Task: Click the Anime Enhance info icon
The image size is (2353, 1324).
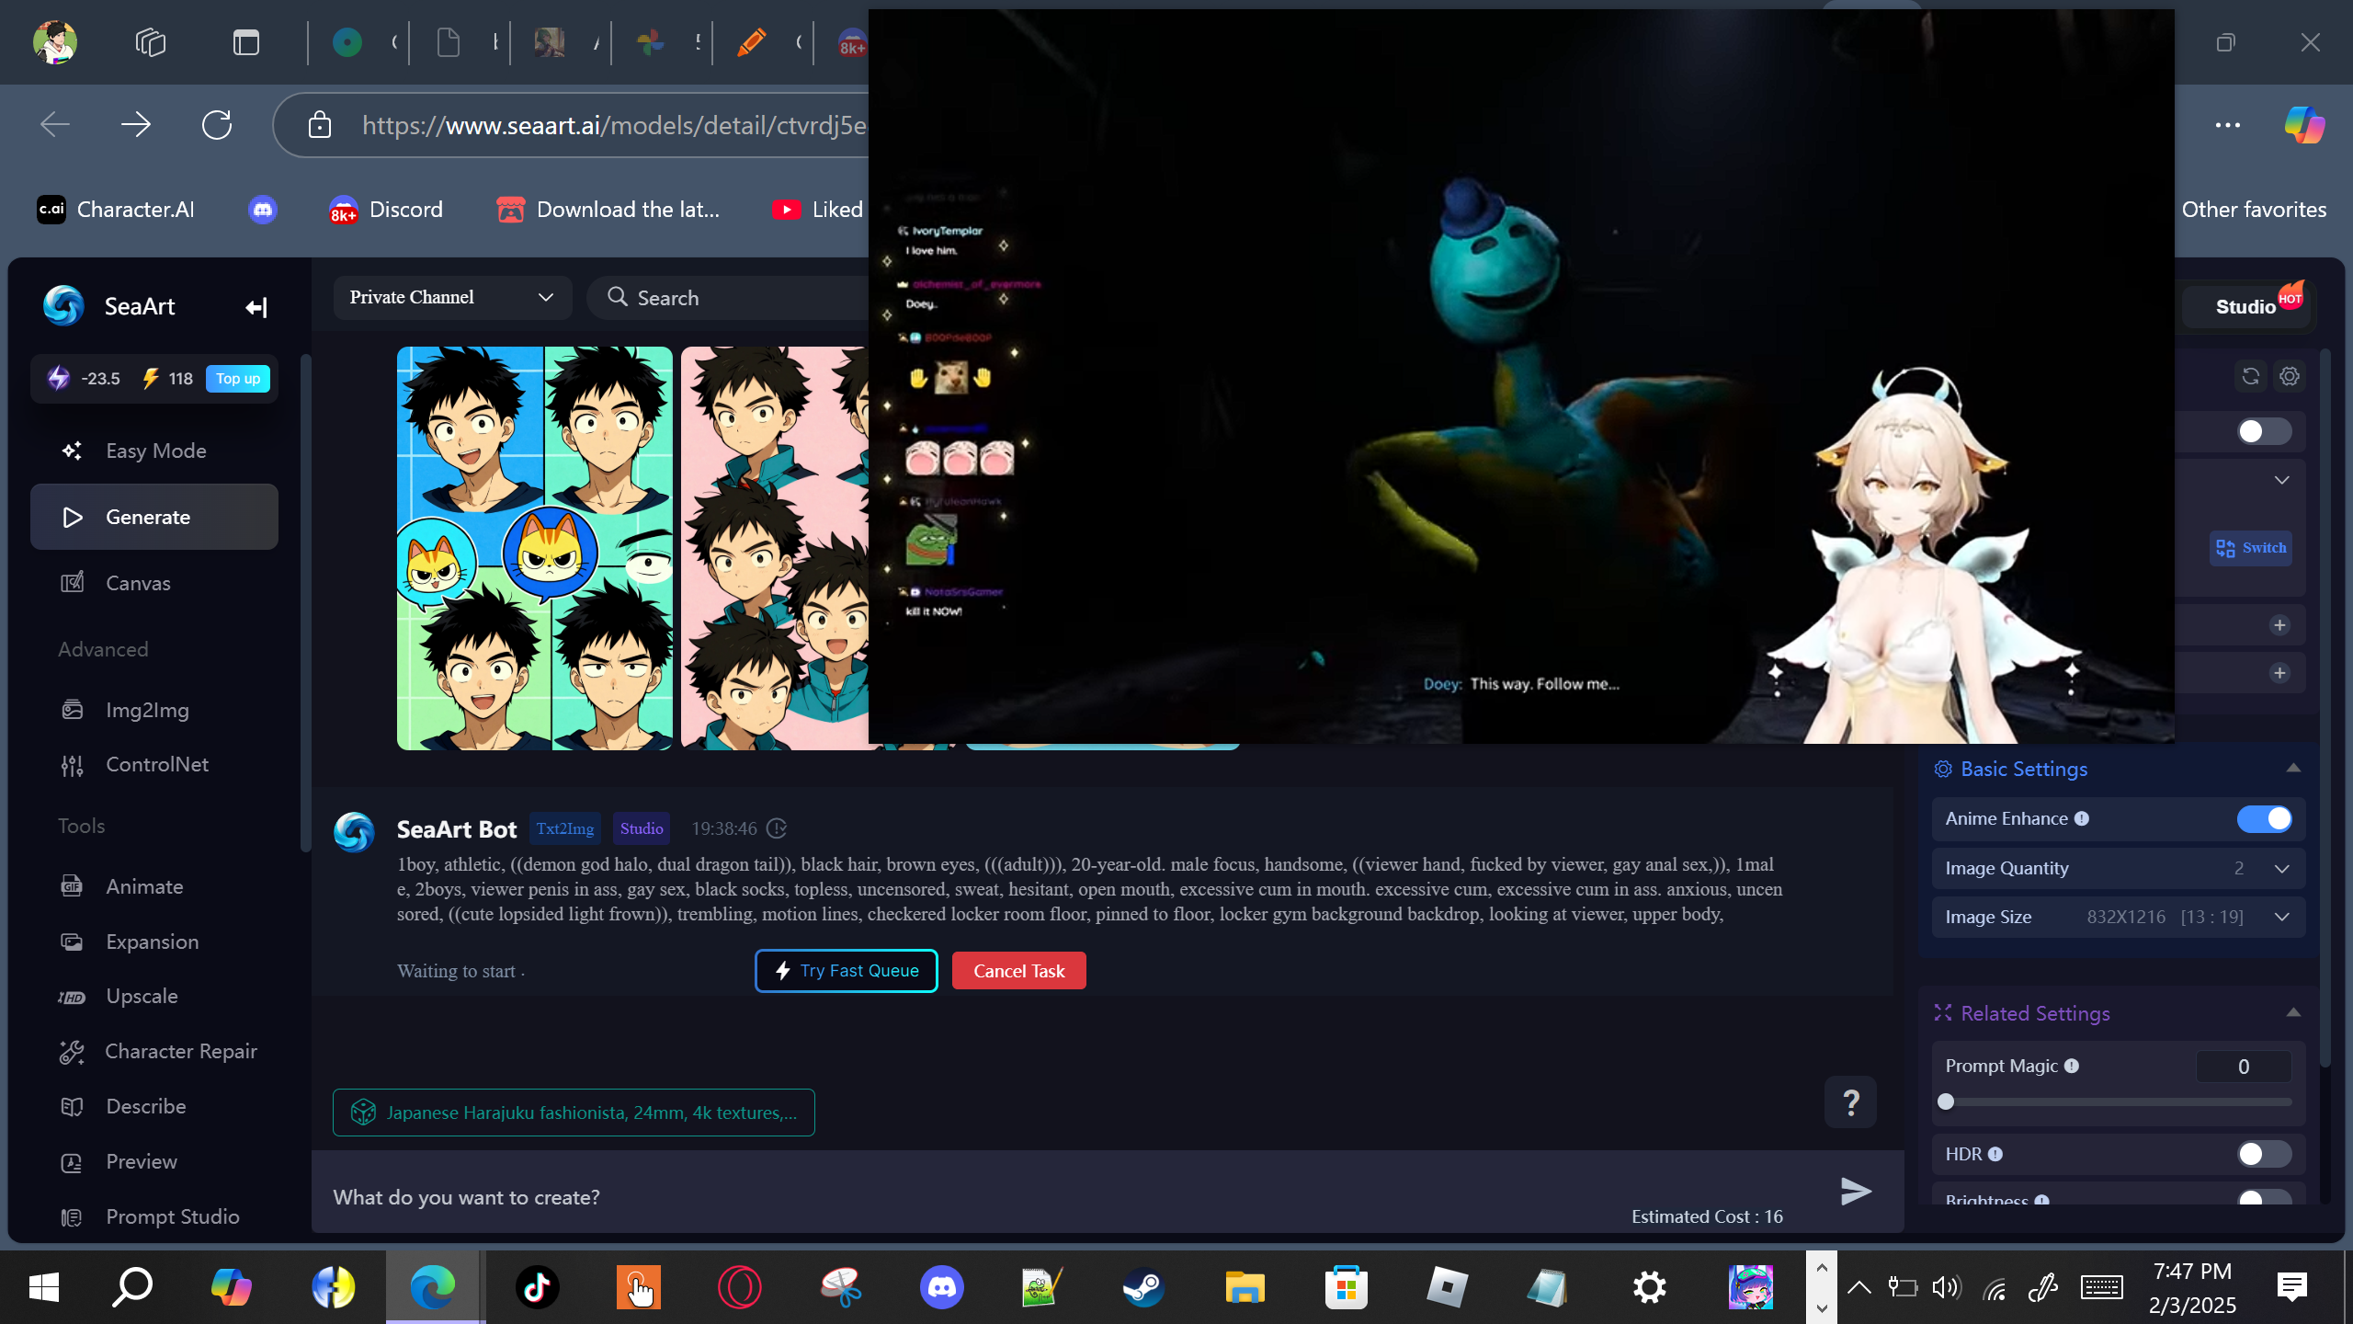Action: 2082,818
